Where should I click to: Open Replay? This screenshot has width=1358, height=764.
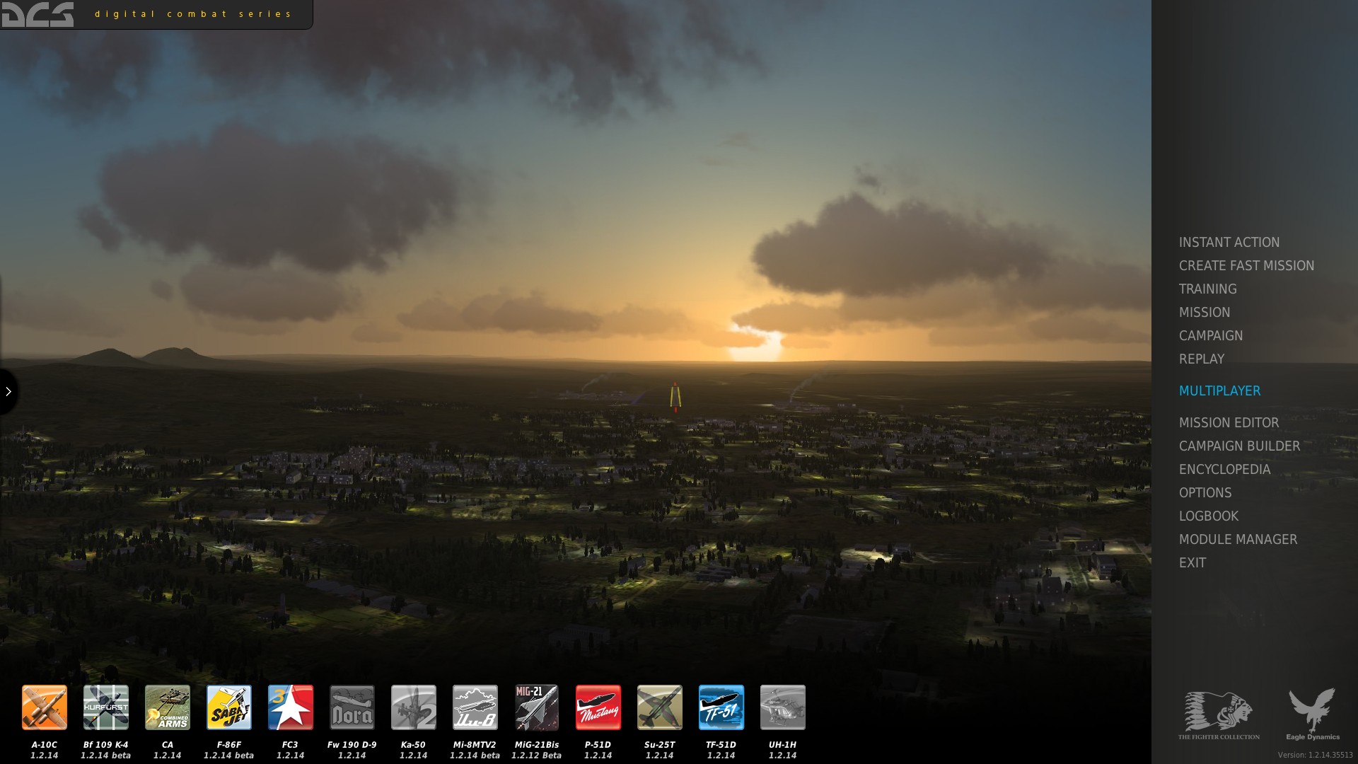pos(1201,359)
